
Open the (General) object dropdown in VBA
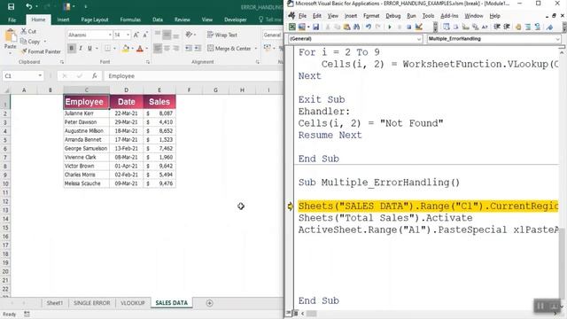click(419, 39)
